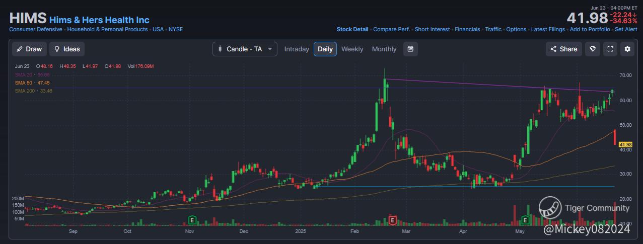Open the Ideas panel
The image size is (643, 244).
click(67, 49)
